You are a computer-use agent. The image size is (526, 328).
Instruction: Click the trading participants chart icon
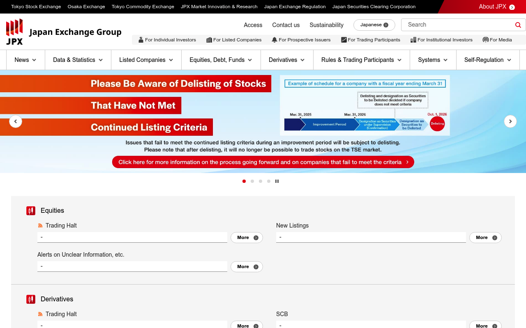point(344,40)
